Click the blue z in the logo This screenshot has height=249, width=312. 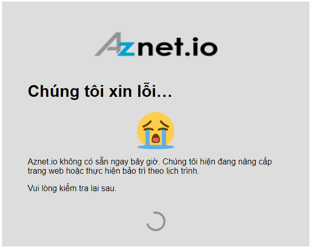coord(126,49)
